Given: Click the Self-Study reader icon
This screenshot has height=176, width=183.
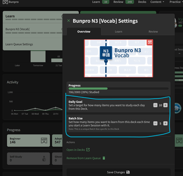Looking at the screenshot, I should coord(44,158).
